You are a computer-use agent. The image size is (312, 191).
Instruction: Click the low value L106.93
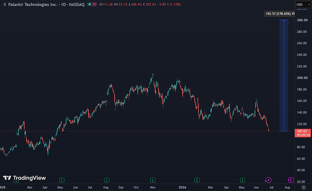pos(135,4)
